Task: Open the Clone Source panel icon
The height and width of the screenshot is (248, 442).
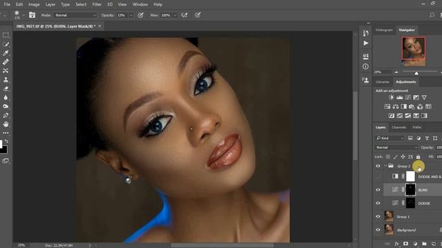Action: [x=365, y=81]
